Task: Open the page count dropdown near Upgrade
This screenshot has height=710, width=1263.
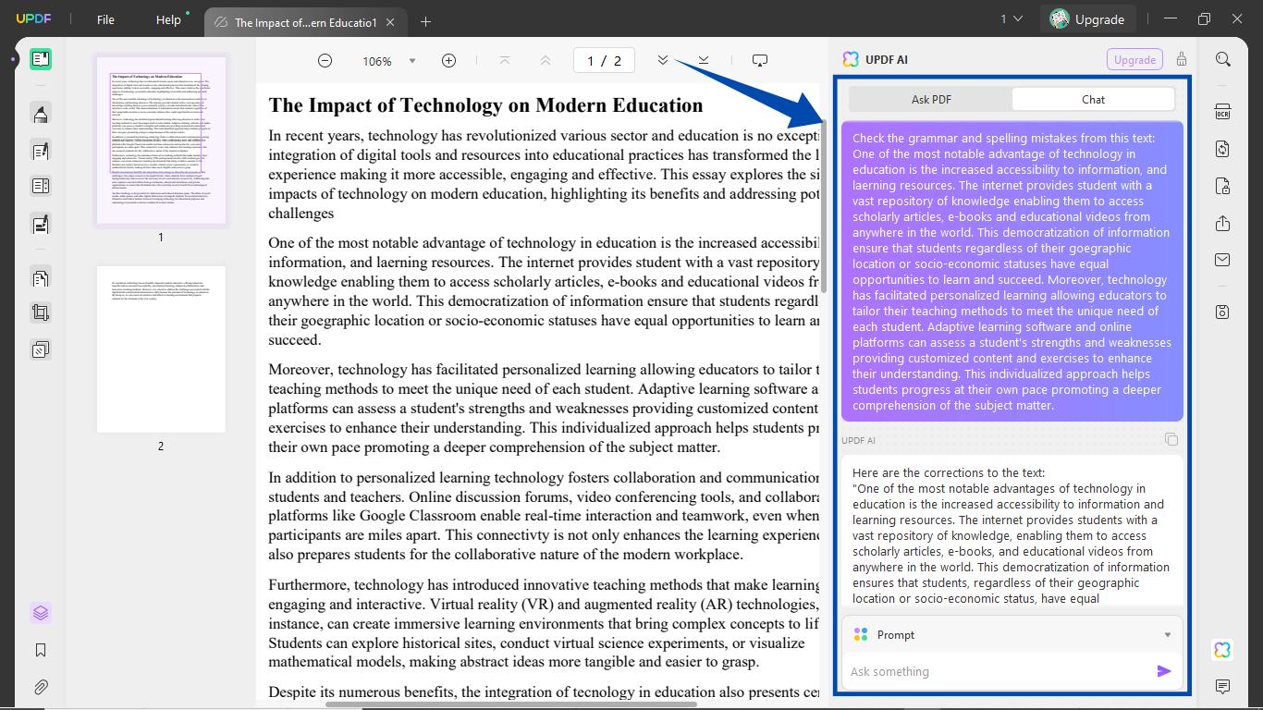Action: point(1014,18)
